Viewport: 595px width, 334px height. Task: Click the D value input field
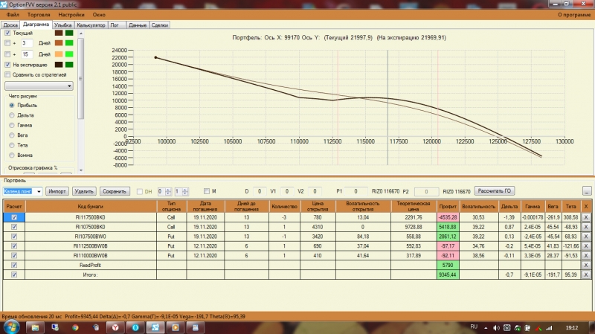[x=260, y=191]
